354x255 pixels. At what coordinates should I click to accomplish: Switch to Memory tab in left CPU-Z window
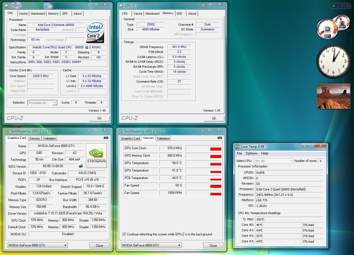(53, 14)
